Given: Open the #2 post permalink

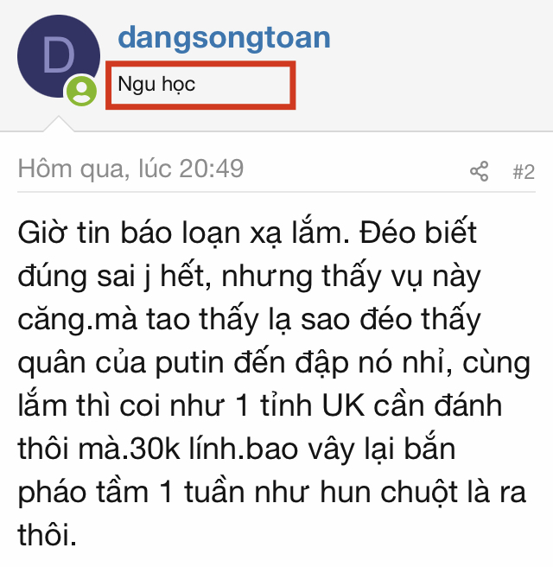Looking at the screenshot, I should [x=524, y=172].
